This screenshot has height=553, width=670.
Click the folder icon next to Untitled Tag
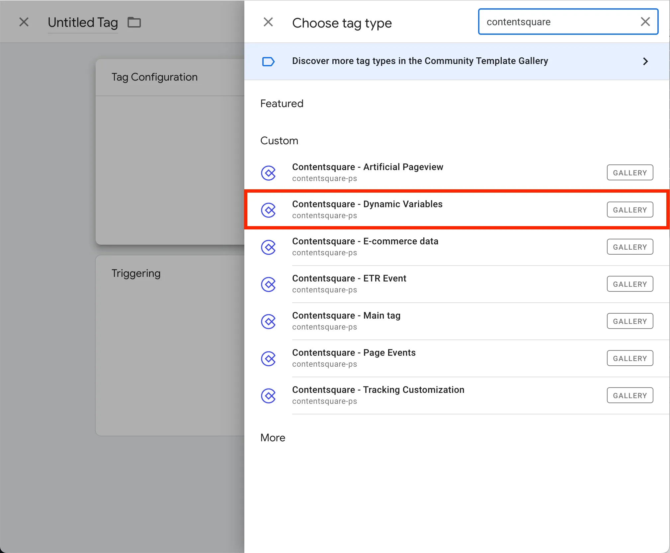[x=134, y=23]
